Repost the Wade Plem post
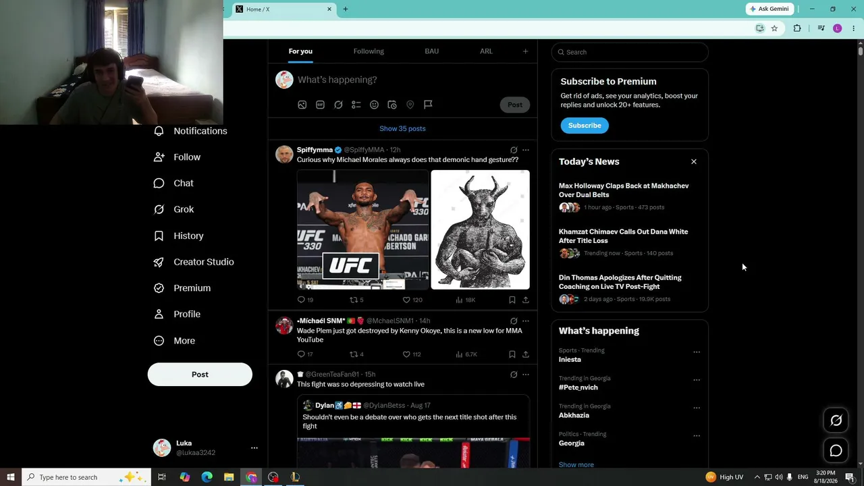Image resolution: width=864 pixels, height=486 pixels. (x=356, y=354)
